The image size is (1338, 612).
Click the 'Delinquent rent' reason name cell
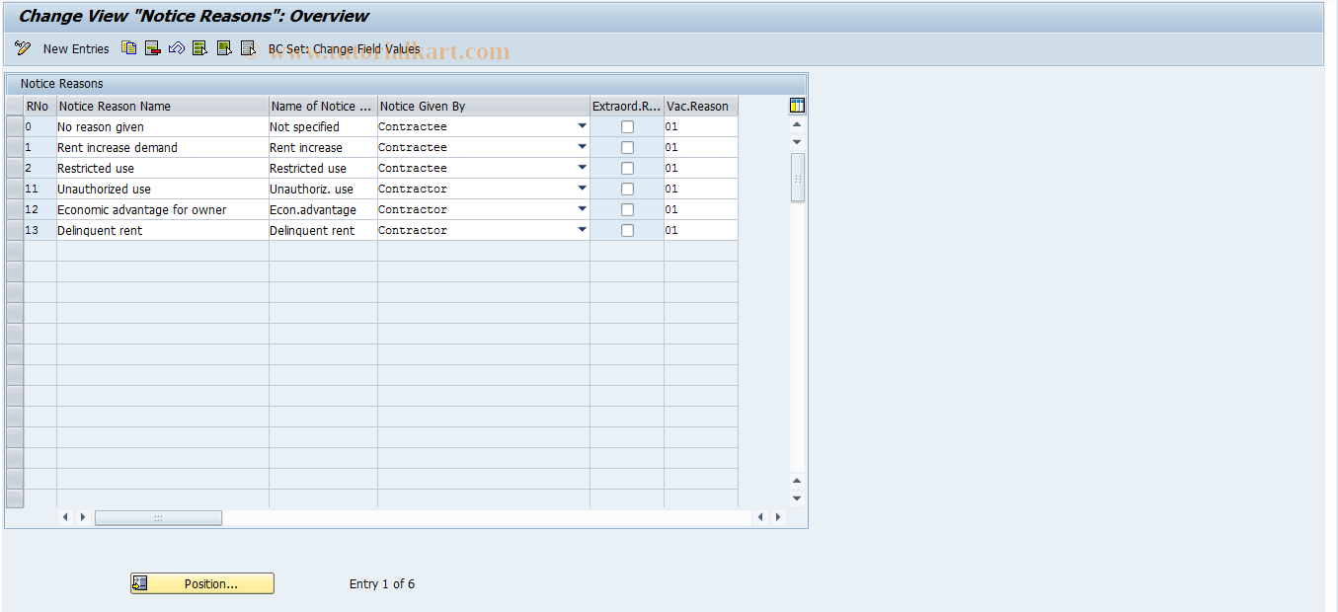pos(162,230)
